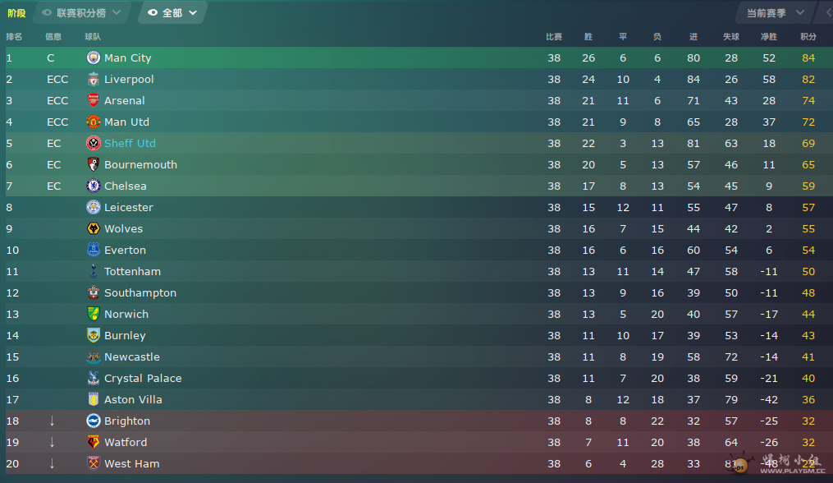Open Bournemouth team name link
Screen dimensions: 833x483
coord(141,164)
